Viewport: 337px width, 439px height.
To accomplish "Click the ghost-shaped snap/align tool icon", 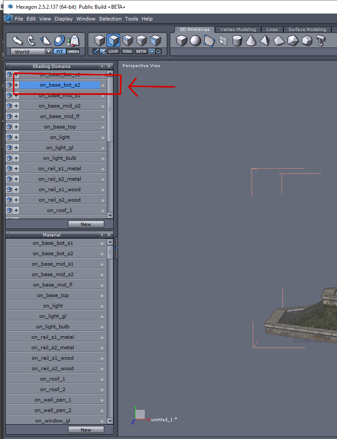I will [73, 41].
